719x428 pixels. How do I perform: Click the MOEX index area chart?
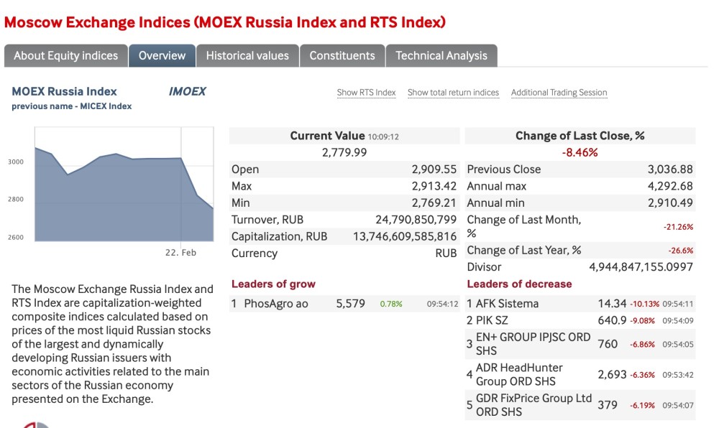pos(124,194)
